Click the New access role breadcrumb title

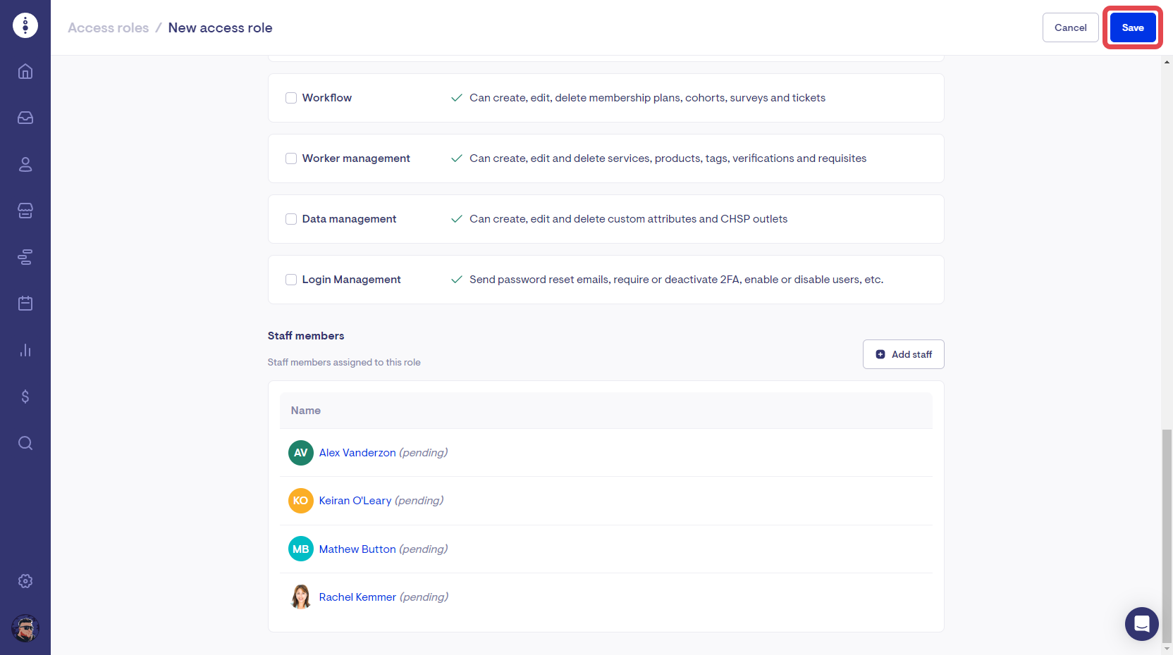[x=220, y=27]
